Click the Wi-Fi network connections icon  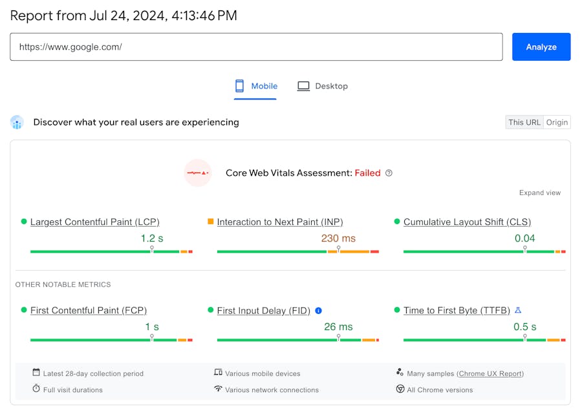pyautogui.click(x=218, y=389)
